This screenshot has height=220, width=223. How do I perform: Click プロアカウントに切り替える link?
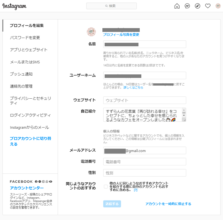(30, 141)
